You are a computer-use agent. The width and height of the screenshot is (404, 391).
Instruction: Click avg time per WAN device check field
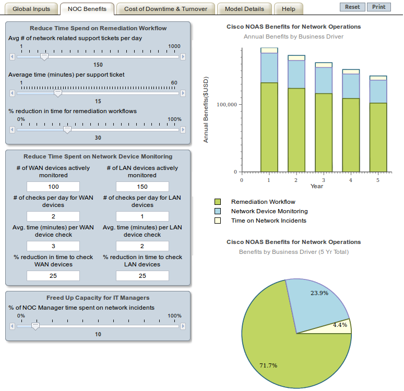[x=53, y=246]
